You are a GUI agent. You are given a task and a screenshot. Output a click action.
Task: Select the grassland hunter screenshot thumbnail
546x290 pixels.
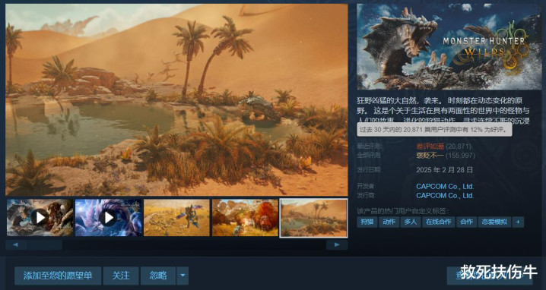click(x=177, y=218)
